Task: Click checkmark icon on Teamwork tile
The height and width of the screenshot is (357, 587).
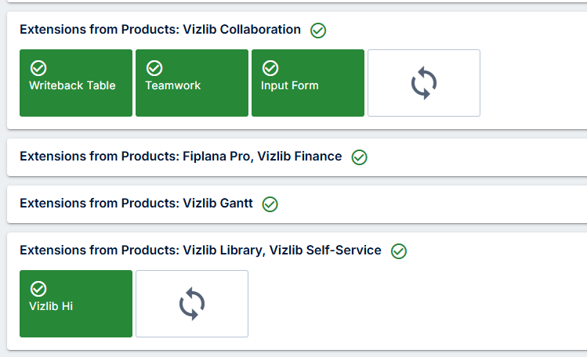Action: [154, 68]
